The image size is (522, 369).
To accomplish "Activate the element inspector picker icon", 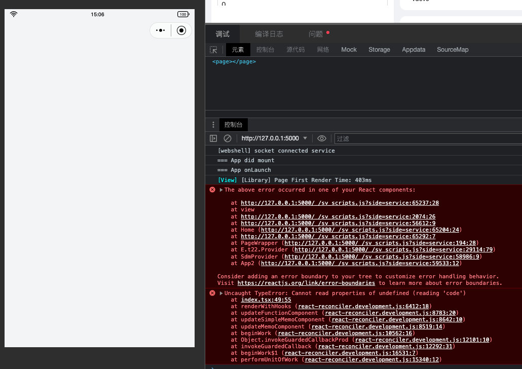I will (x=213, y=50).
